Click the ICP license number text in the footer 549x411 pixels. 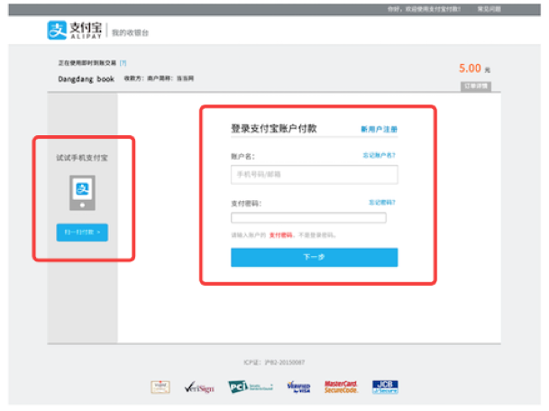274,362
